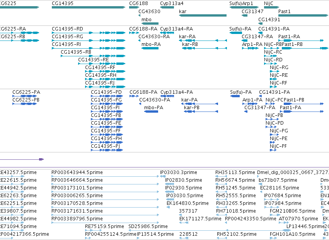The width and height of the screenshot is (329, 240).
Task: Click the purple arrow feature
Action: click(x=22, y=159)
